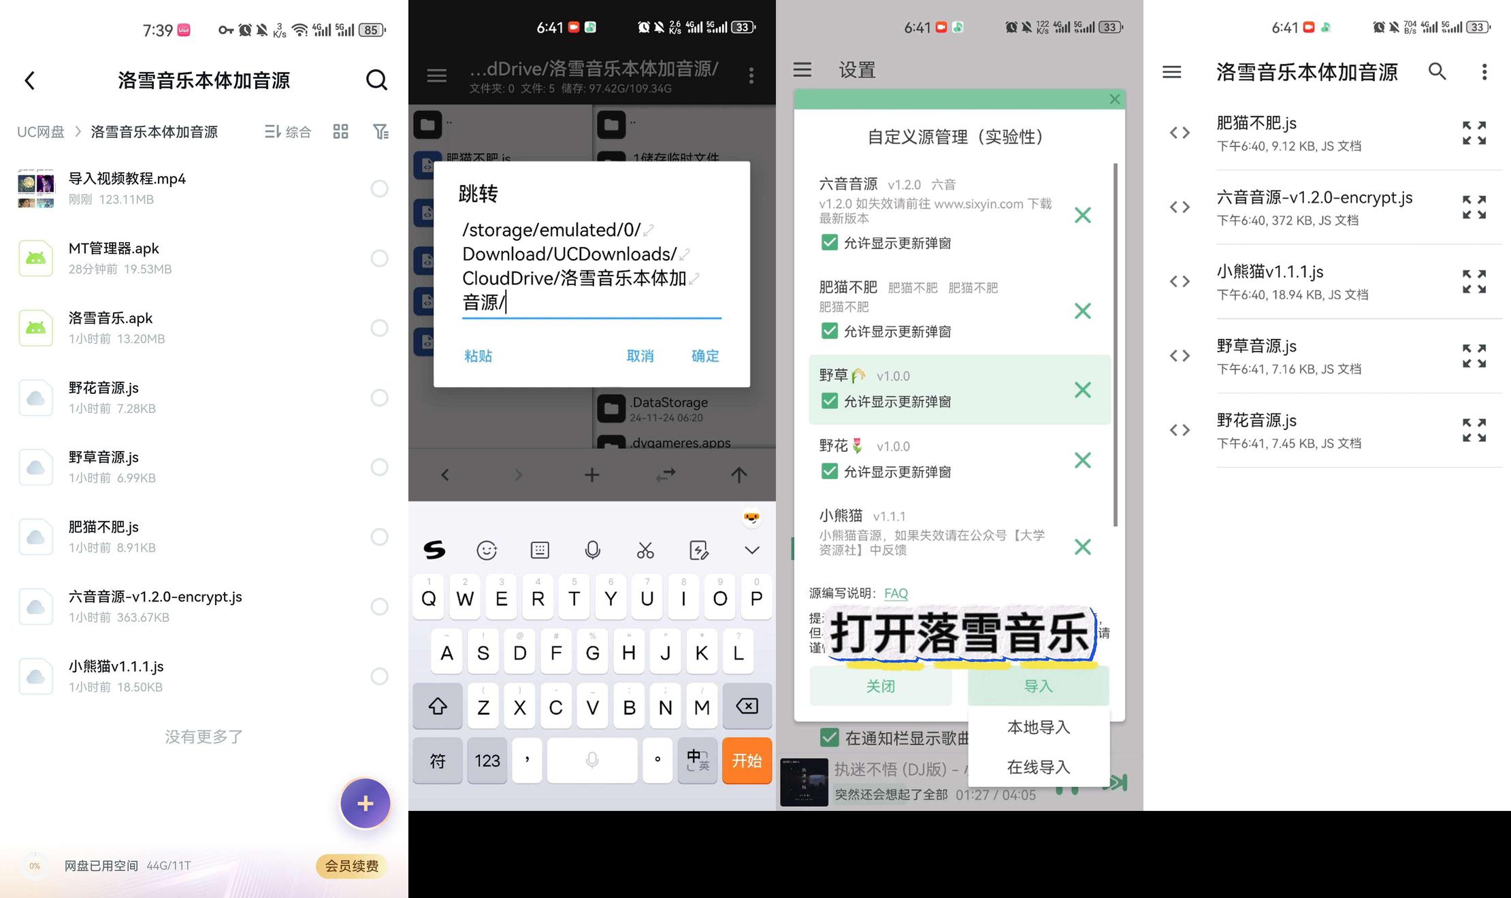
Task: Tap 粘贴 in the 跳转 dialog
Action: [x=478, y=356]
